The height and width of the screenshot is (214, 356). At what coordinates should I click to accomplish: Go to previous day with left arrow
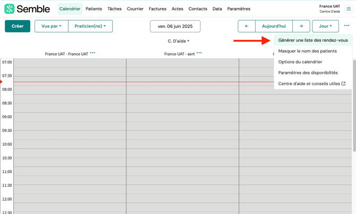(x=247, y=26)
